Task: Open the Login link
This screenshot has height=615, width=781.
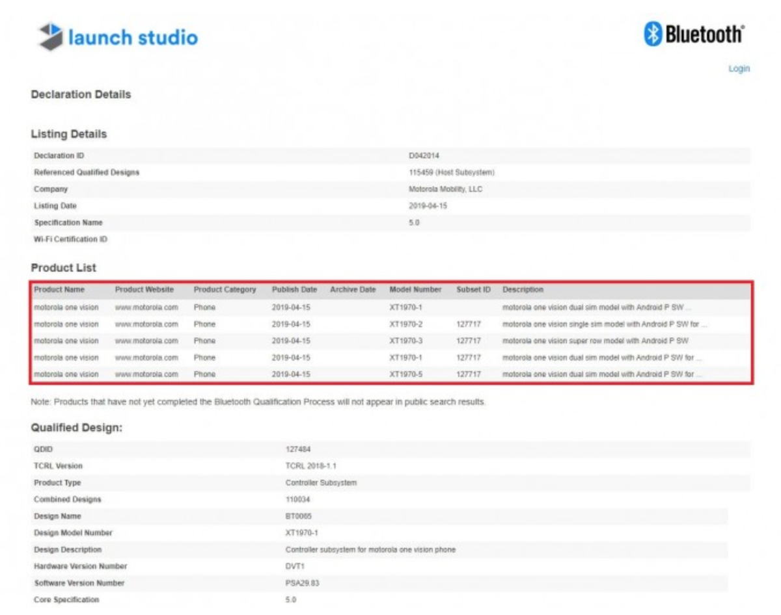Action: coord(739,68)
